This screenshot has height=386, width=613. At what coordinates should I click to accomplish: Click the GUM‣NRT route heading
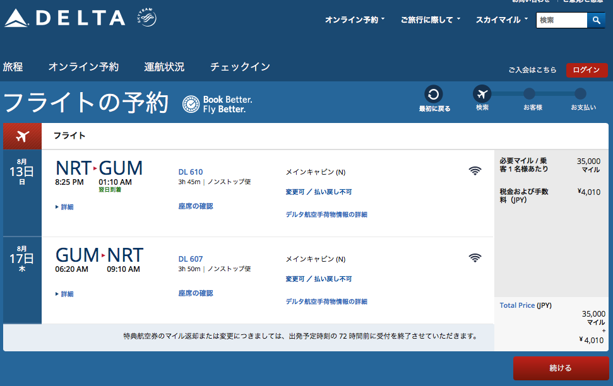click(x=100, y=255)
